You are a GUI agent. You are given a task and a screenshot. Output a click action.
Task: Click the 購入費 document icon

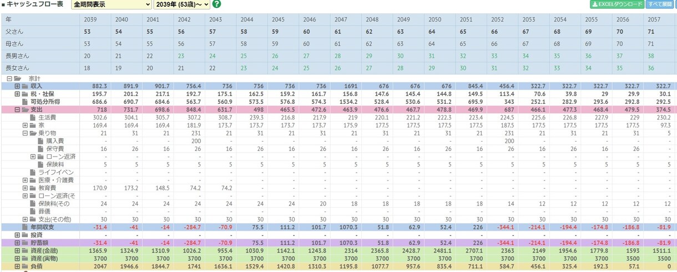point(41,141)
